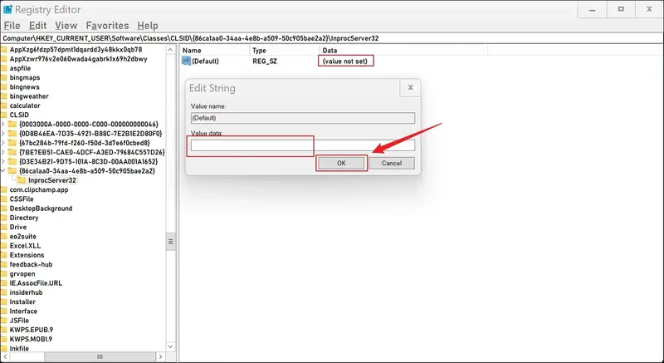This screenshot has height=363, width=664.
Task: Select the bingnews key
Action: click(x=24, y=87)
